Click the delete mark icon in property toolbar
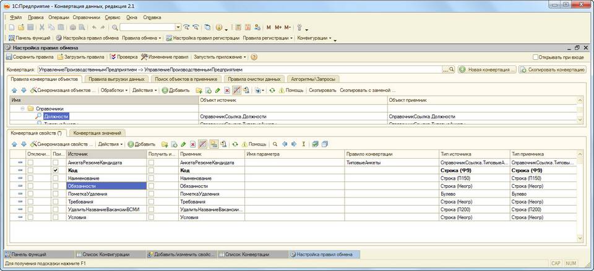Screen dimensions: 594x271 193,144
